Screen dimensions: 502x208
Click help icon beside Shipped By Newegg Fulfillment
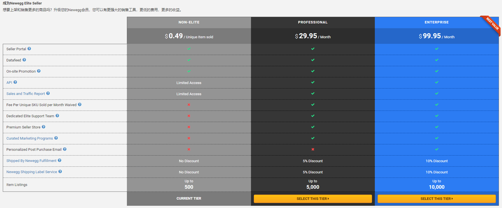click(x=60, y=160)
